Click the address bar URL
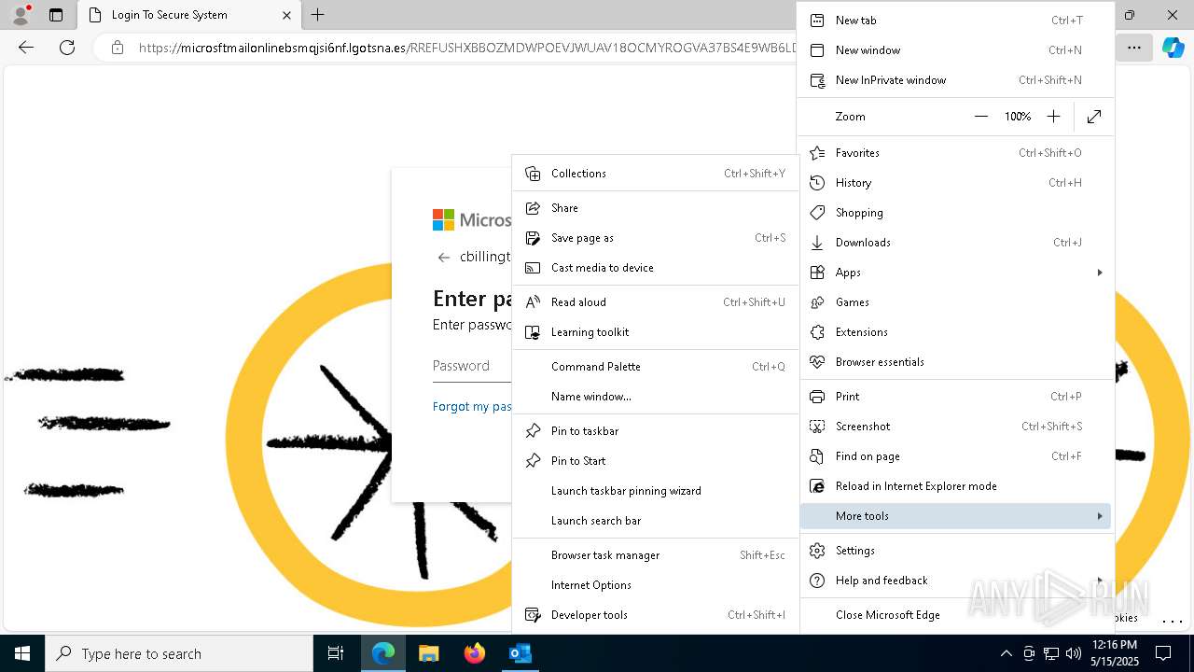 click(466, 48)
